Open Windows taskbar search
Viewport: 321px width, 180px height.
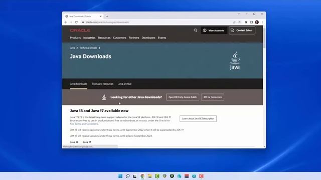[x=128, y=176]
